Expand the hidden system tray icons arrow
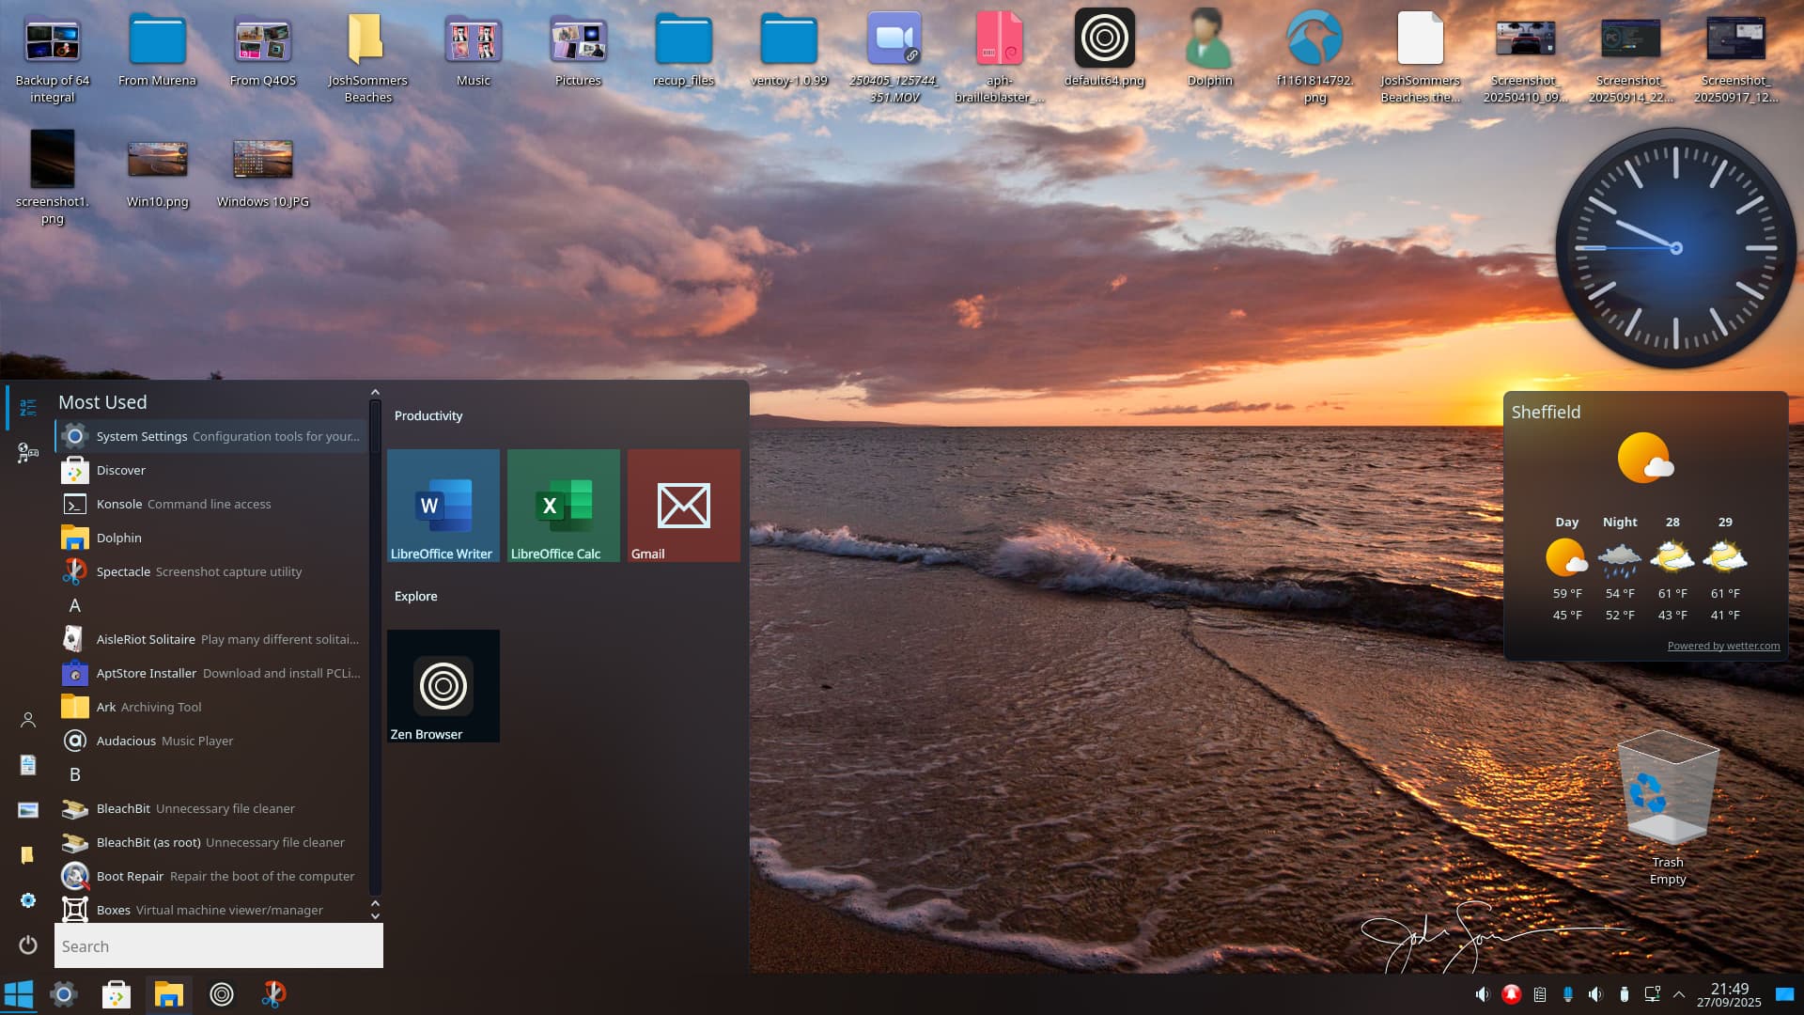Screen dimensions: 1804x1015 coord(1679,994)
